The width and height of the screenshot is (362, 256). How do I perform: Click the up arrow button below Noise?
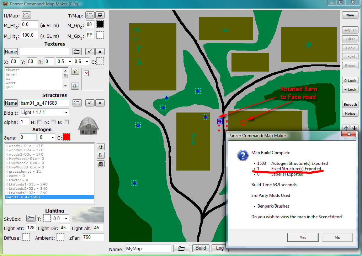click(346, 128)
